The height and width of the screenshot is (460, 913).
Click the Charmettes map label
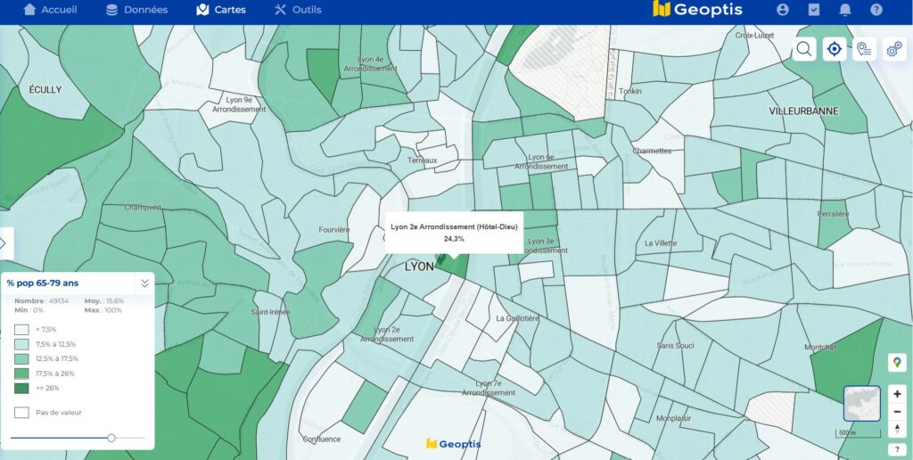(652, 151)
